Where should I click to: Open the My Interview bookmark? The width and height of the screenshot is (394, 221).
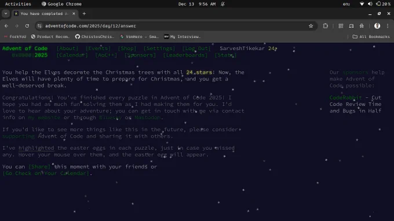183,36
